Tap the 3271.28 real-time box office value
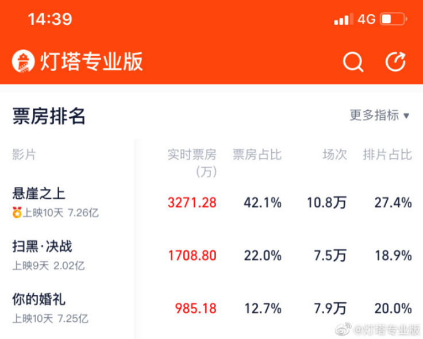This screenshot has height=339, width=423. 192,202
